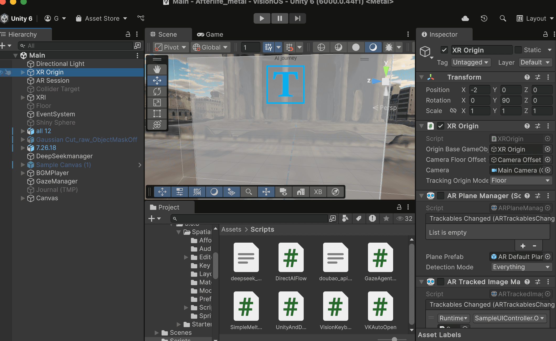The height and width of the screenshot is (341, 556).
Task: Select DeepSeekmanager in Hierarchy
Action: (64, 156)
